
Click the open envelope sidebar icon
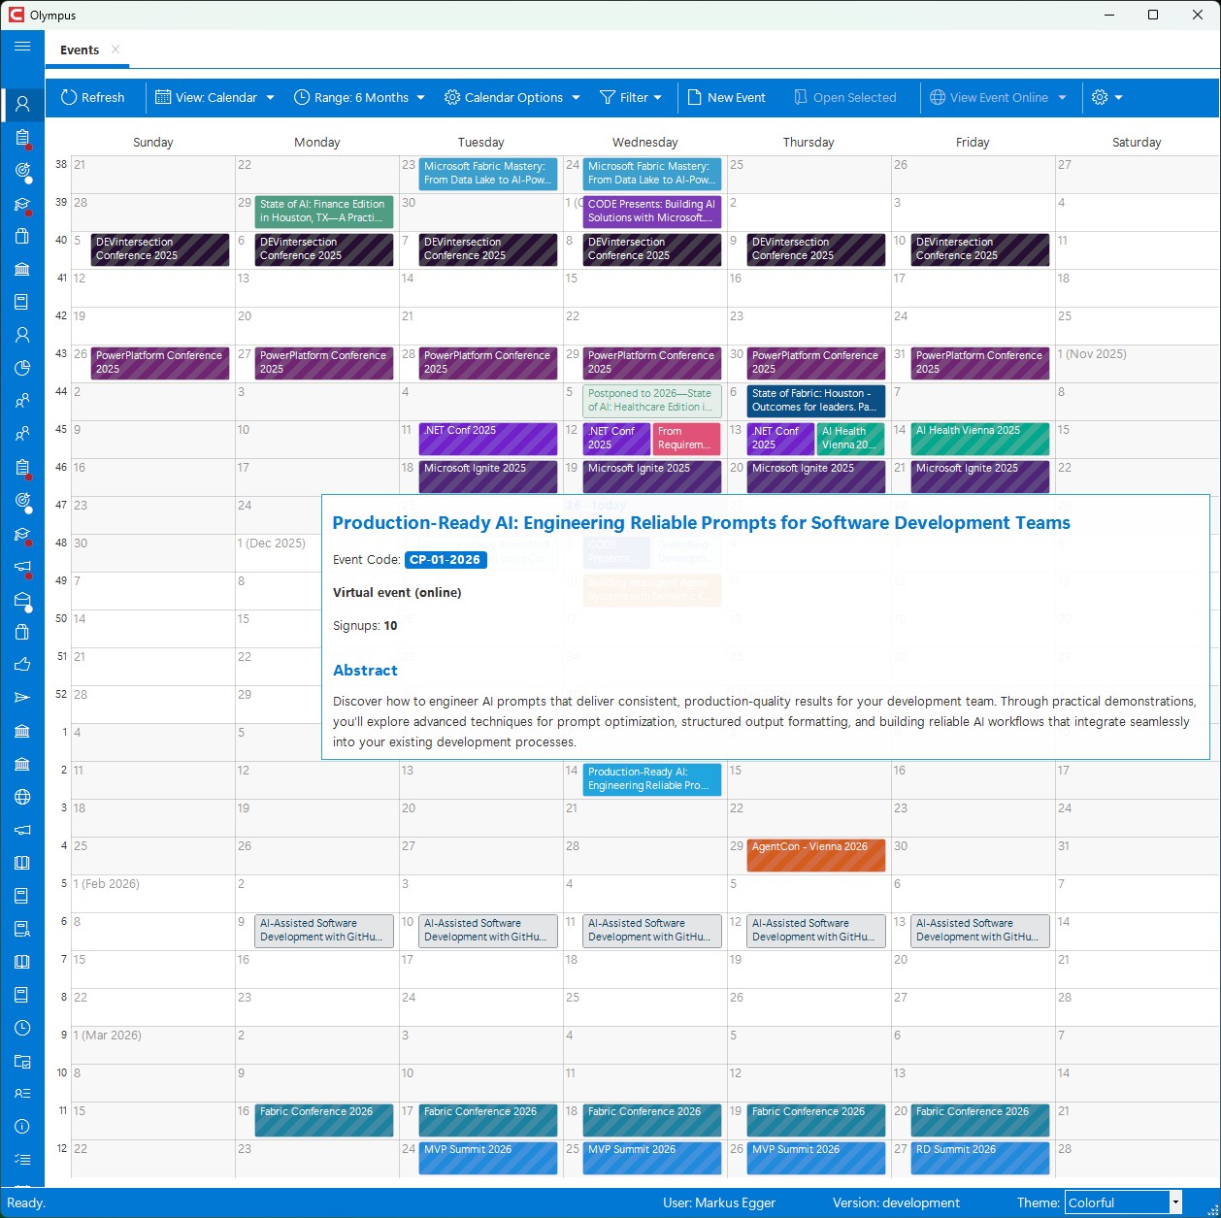coord(22,600)
